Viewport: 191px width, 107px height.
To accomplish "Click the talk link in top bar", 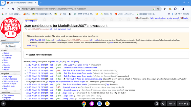I will pyautogui.click(x=152, y=18).
